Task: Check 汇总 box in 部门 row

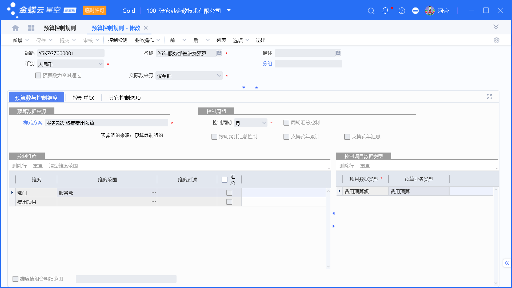Action: coord(229,193)
